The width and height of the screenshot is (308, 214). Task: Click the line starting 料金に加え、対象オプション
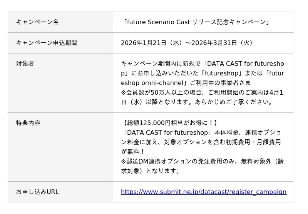point(201,142)
